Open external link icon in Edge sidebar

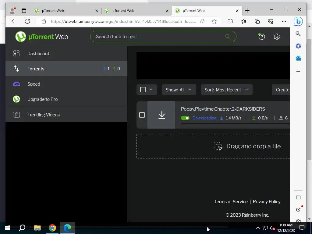298,209
